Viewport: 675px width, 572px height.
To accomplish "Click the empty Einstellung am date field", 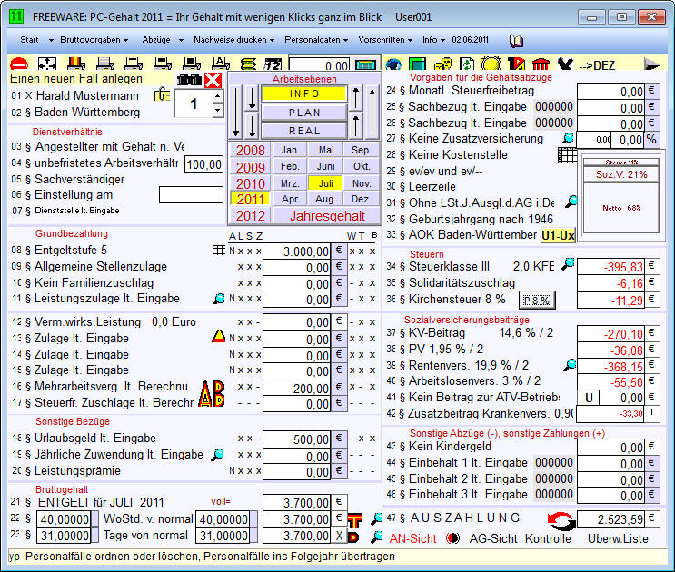I will point(191,195).
